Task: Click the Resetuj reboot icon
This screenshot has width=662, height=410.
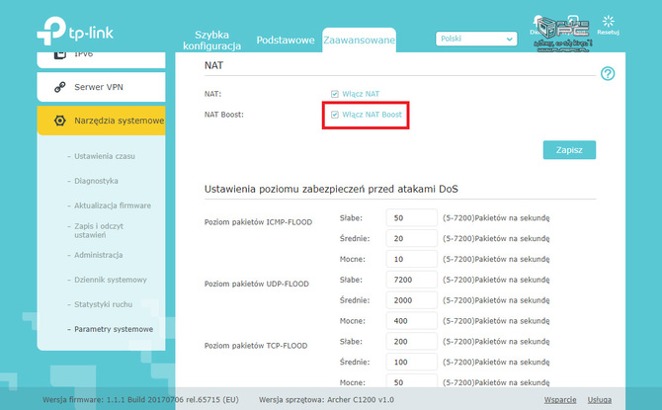Action: pyautogui.click(x=609, y=22)
